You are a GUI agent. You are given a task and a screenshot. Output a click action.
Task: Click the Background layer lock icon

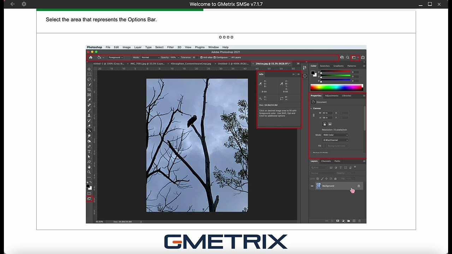tap(359, 186)
